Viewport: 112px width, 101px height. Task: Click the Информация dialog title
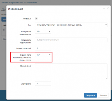point(15,9)
